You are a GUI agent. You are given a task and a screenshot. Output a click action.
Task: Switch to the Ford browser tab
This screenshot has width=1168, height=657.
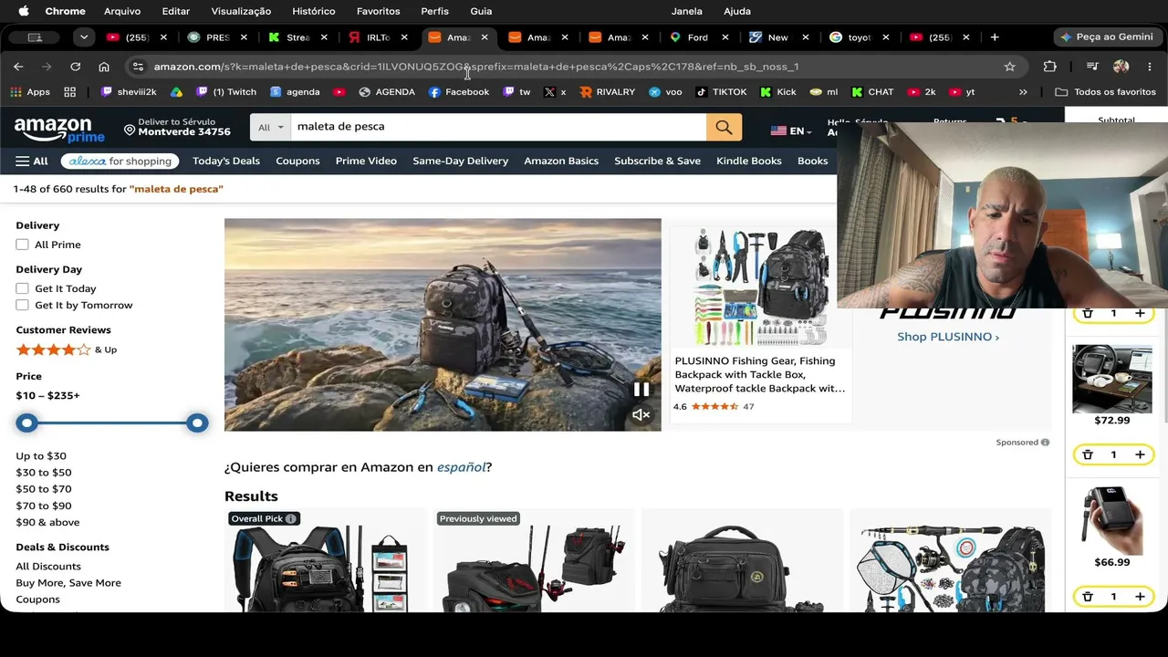pyautogui.click(x=697, y=37)
